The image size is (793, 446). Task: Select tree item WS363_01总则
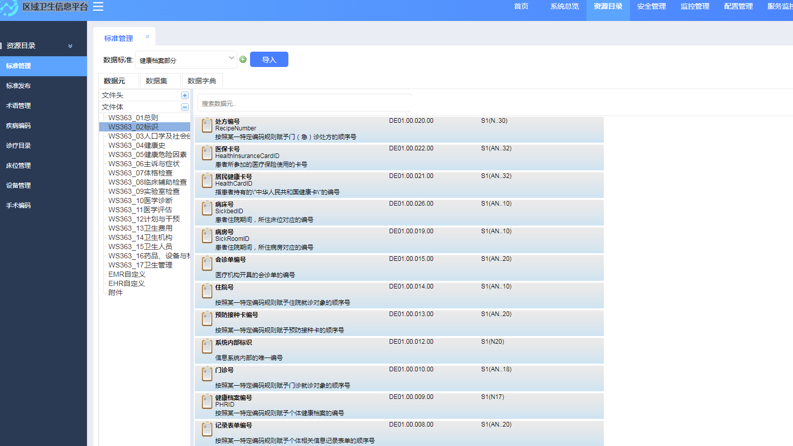133,118
